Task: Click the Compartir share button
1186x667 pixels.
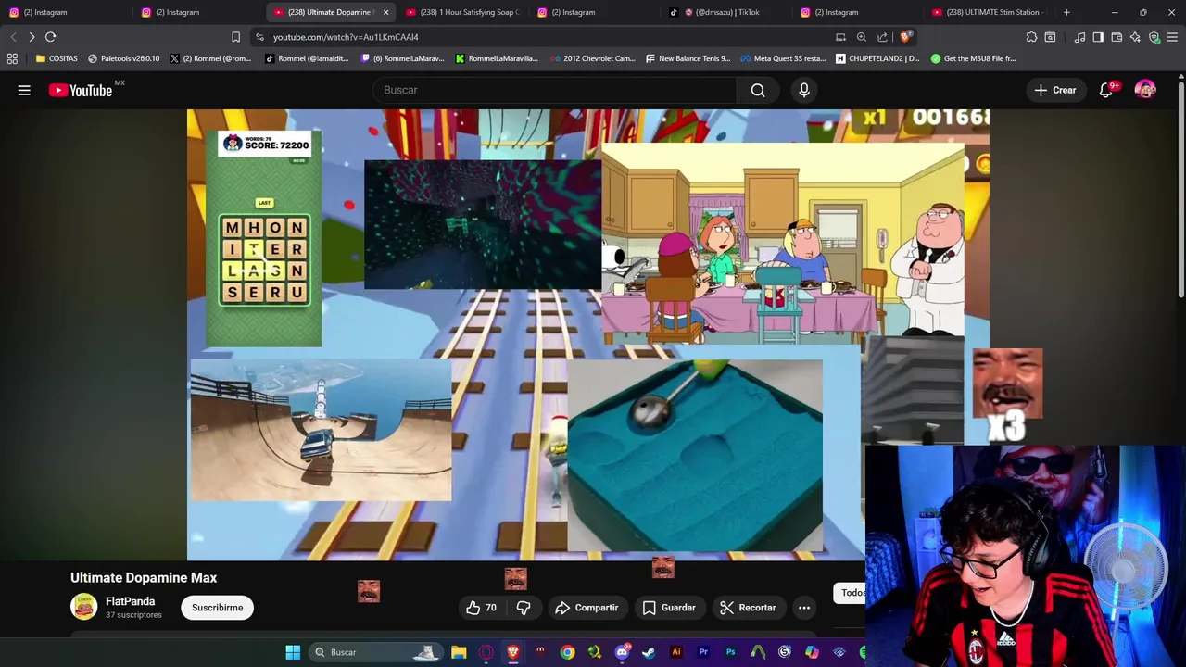Action: click(x=587, y=608)
